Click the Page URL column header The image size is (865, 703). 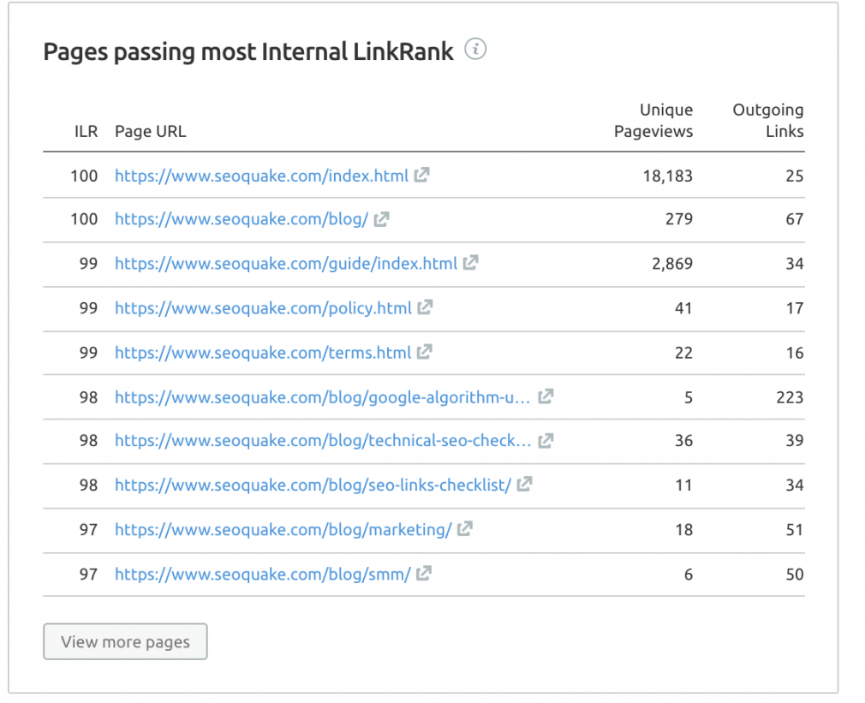coord(151,131)
